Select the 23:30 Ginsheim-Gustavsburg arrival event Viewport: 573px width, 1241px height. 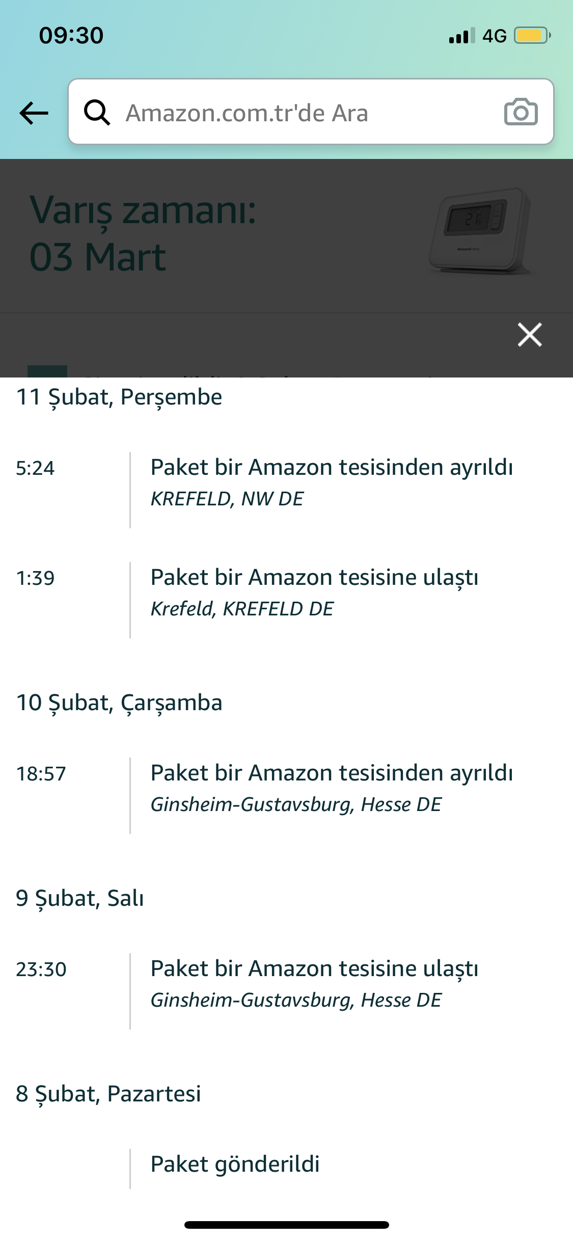[314, 983]
